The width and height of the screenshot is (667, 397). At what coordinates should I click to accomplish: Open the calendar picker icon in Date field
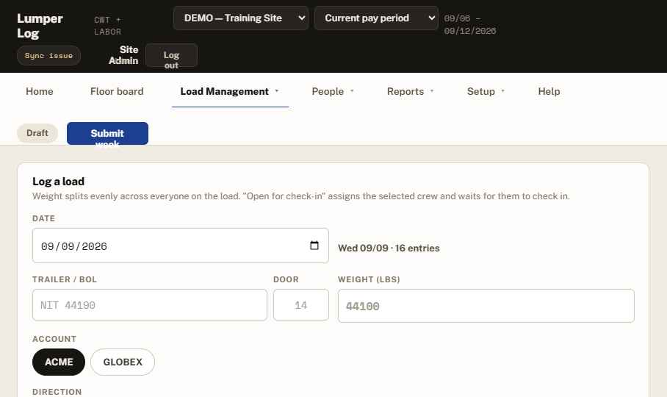[x=314, y=246]
